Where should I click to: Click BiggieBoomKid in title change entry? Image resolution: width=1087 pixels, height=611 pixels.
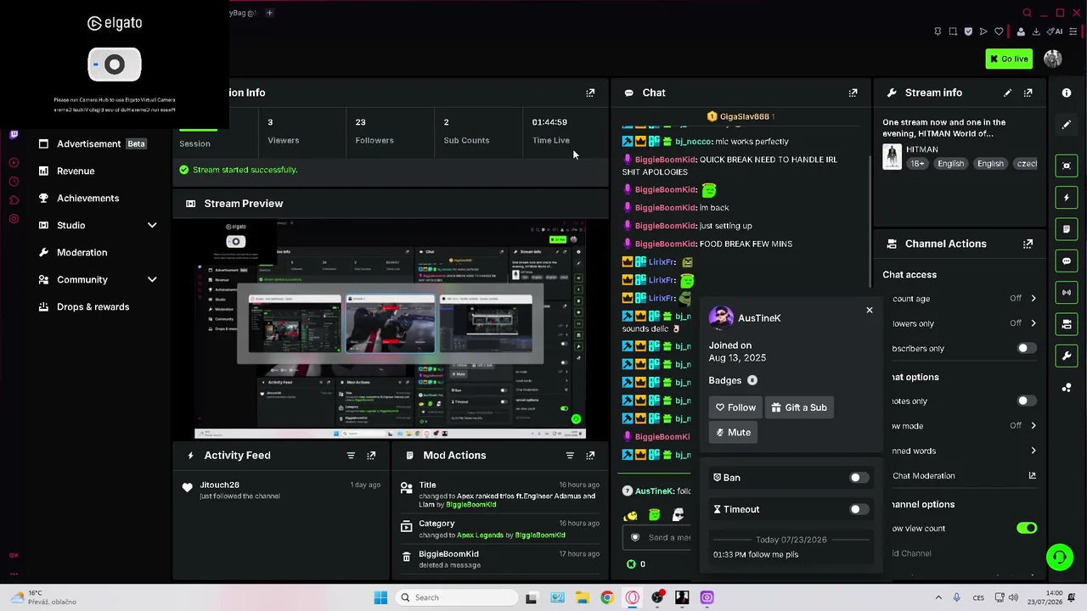(470, 505)
